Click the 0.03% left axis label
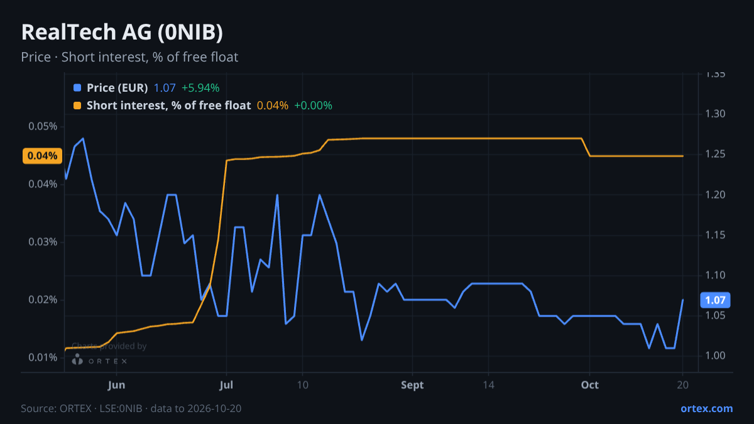Screen dimensions: 754x424 coord(43,242)
